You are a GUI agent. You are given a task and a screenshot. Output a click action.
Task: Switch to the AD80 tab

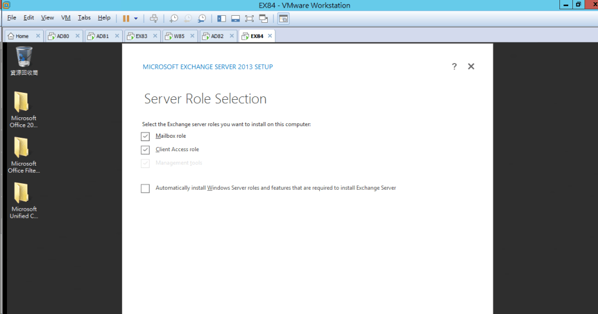click(x=63, y=36)
